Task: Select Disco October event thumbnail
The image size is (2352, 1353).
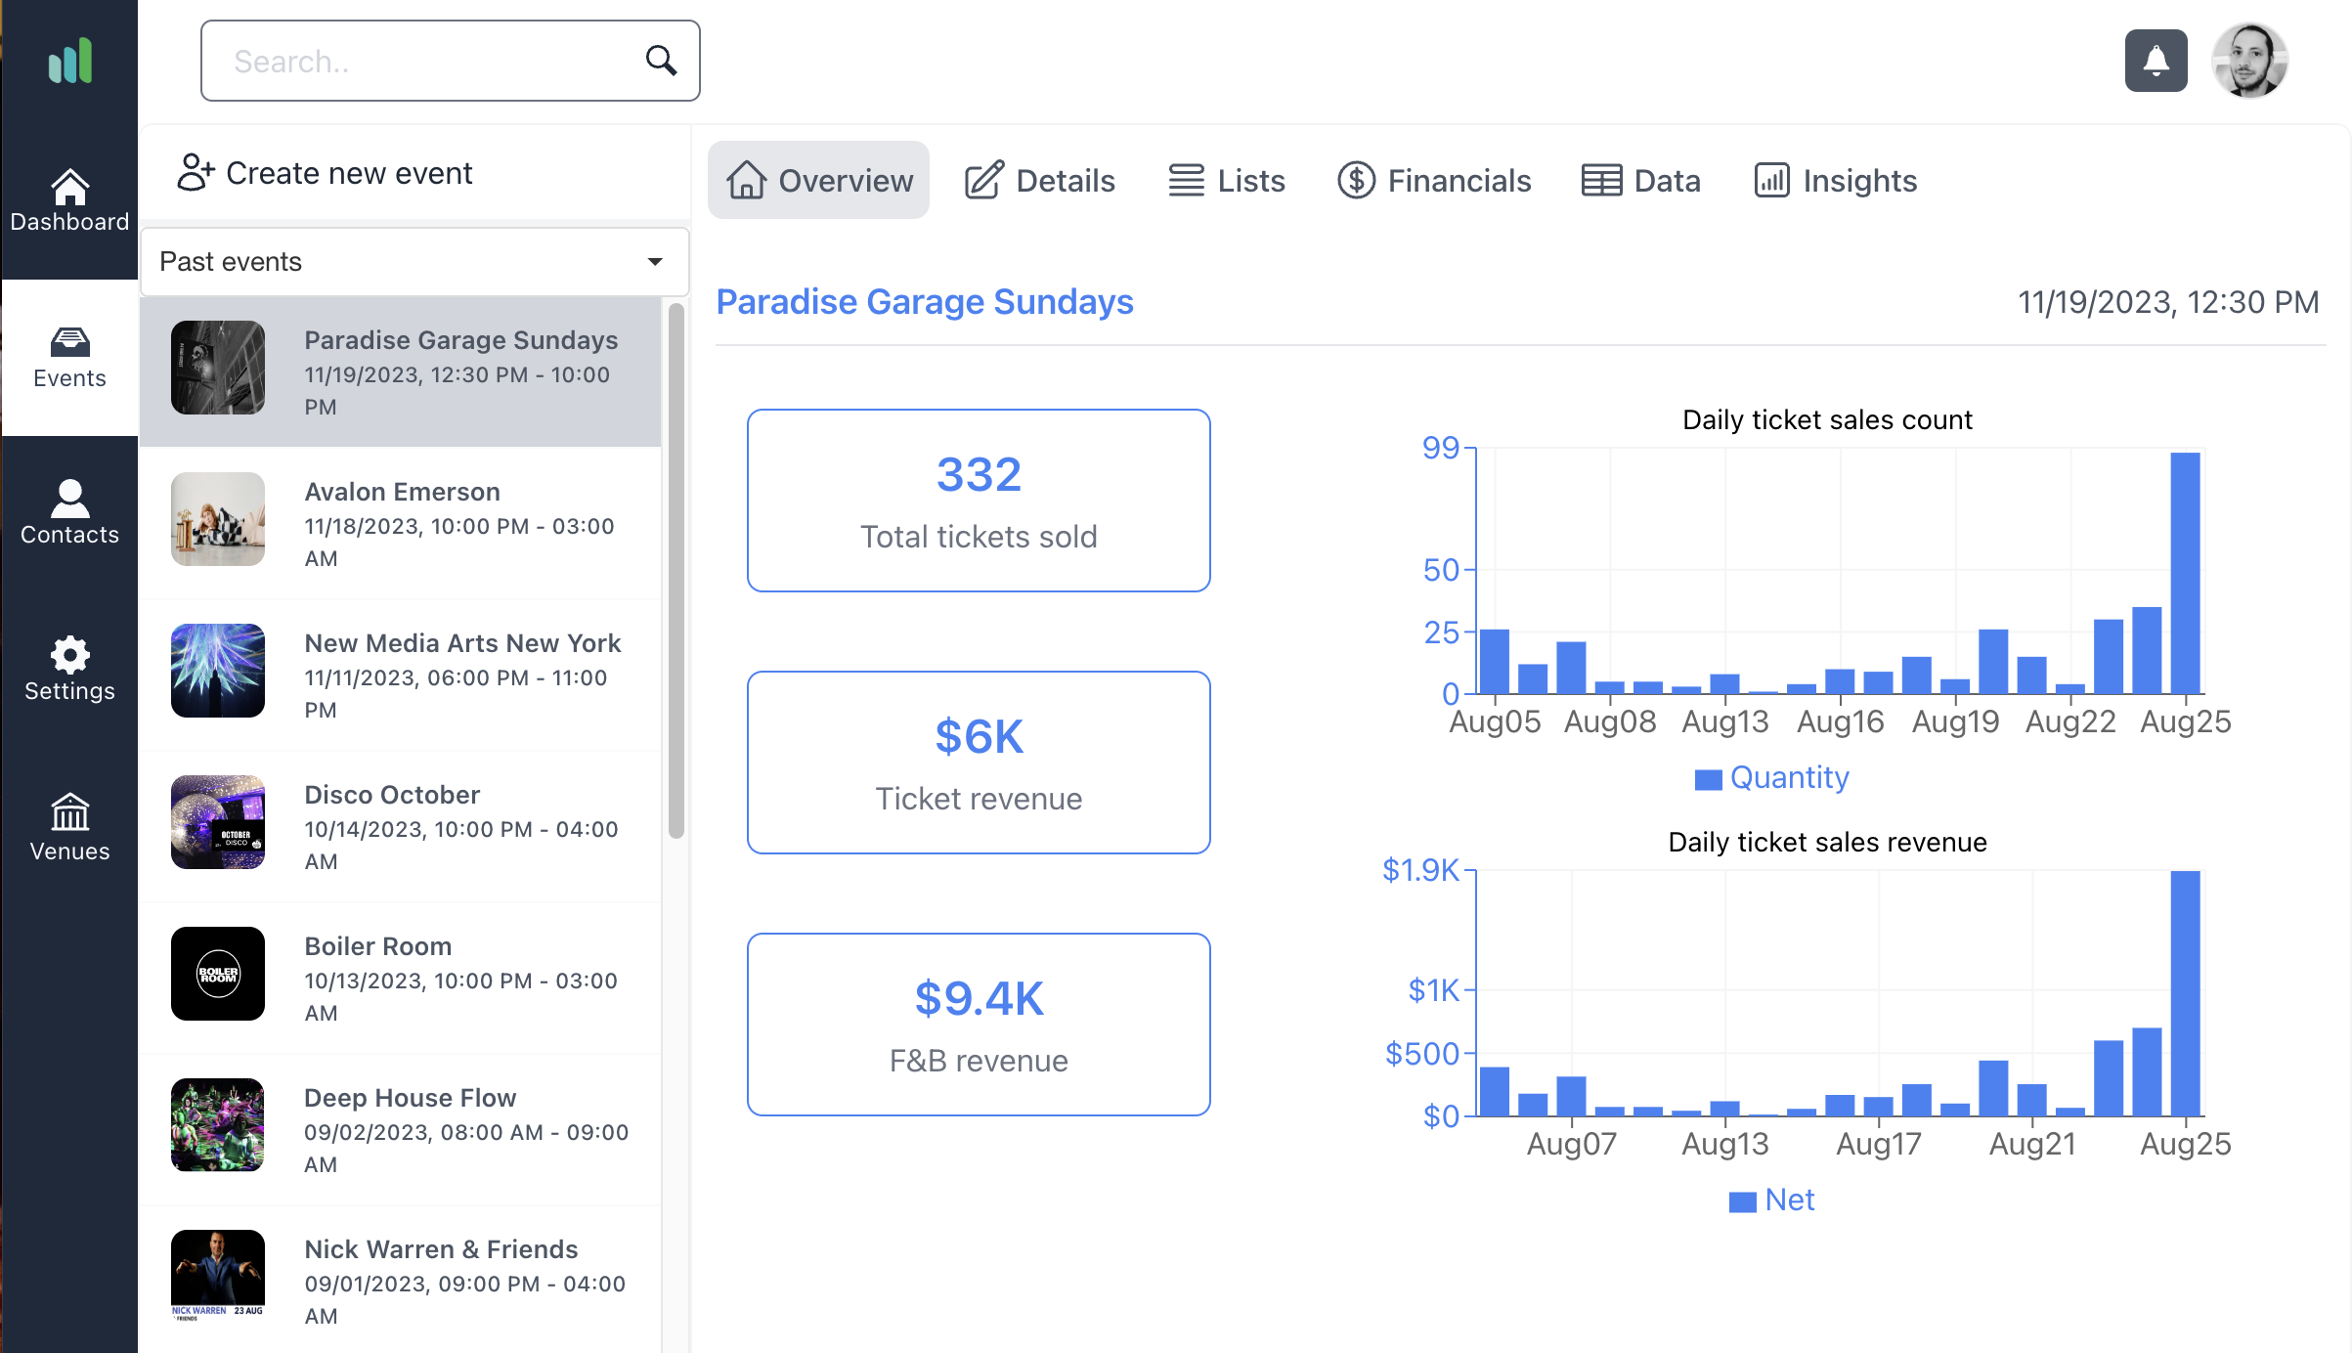Action: point(218,822)
